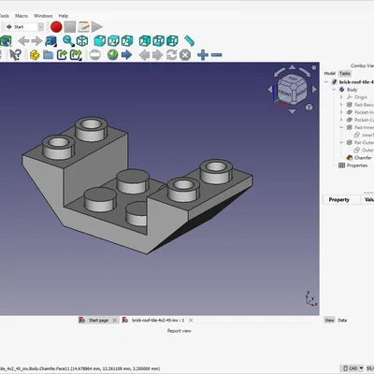Zoom in with blue plus icon

coord(203,55)
